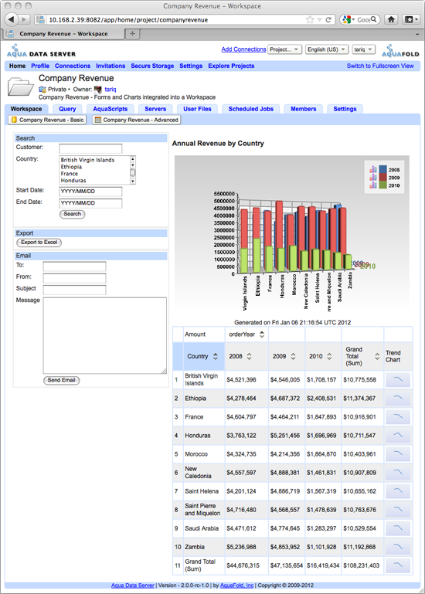The width and height of the screenshot is (425, 594).
Task: Toggle sort on the Country column
Action: coord(216,356)
